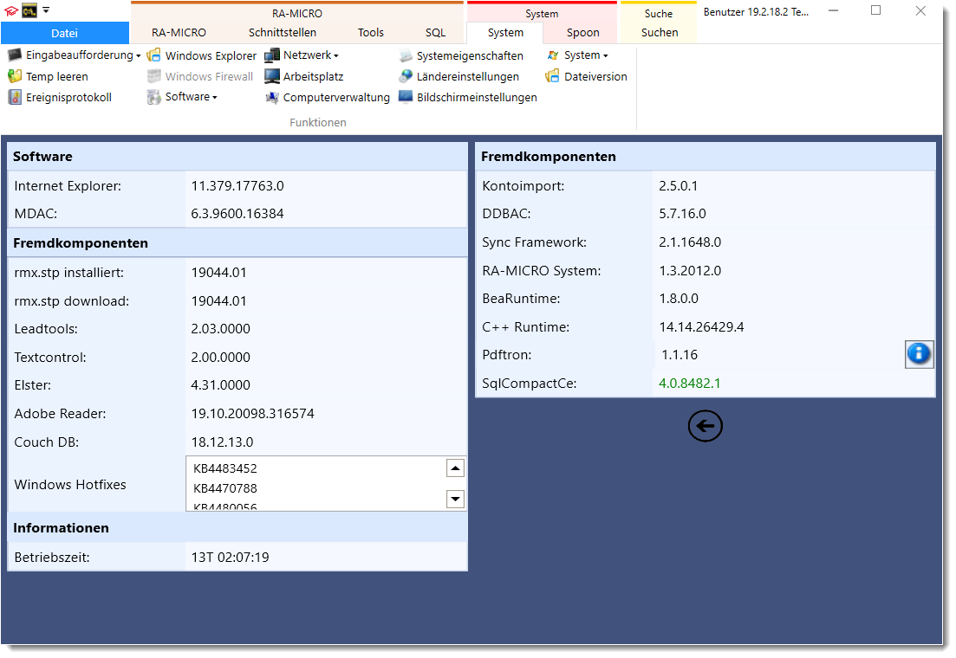Switch to the Spoon tab
This screenshot has height=658, width=956.
pyautogui.click(x=582, y=33)
